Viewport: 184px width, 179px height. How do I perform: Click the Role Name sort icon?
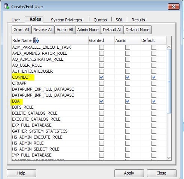[x=36, y=40]
